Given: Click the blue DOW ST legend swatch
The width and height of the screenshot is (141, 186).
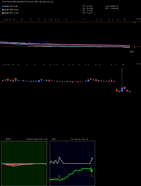Looking at the screenshot, I should (x=3, y=6).
